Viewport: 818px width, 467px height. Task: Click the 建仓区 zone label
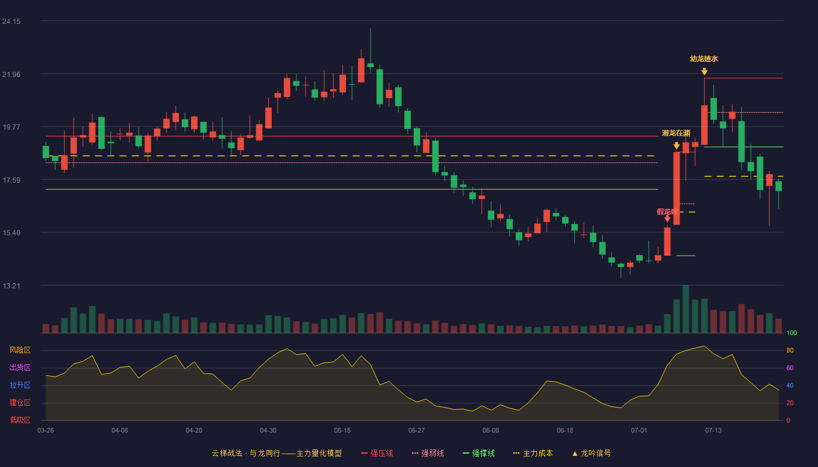pos(20,403)
